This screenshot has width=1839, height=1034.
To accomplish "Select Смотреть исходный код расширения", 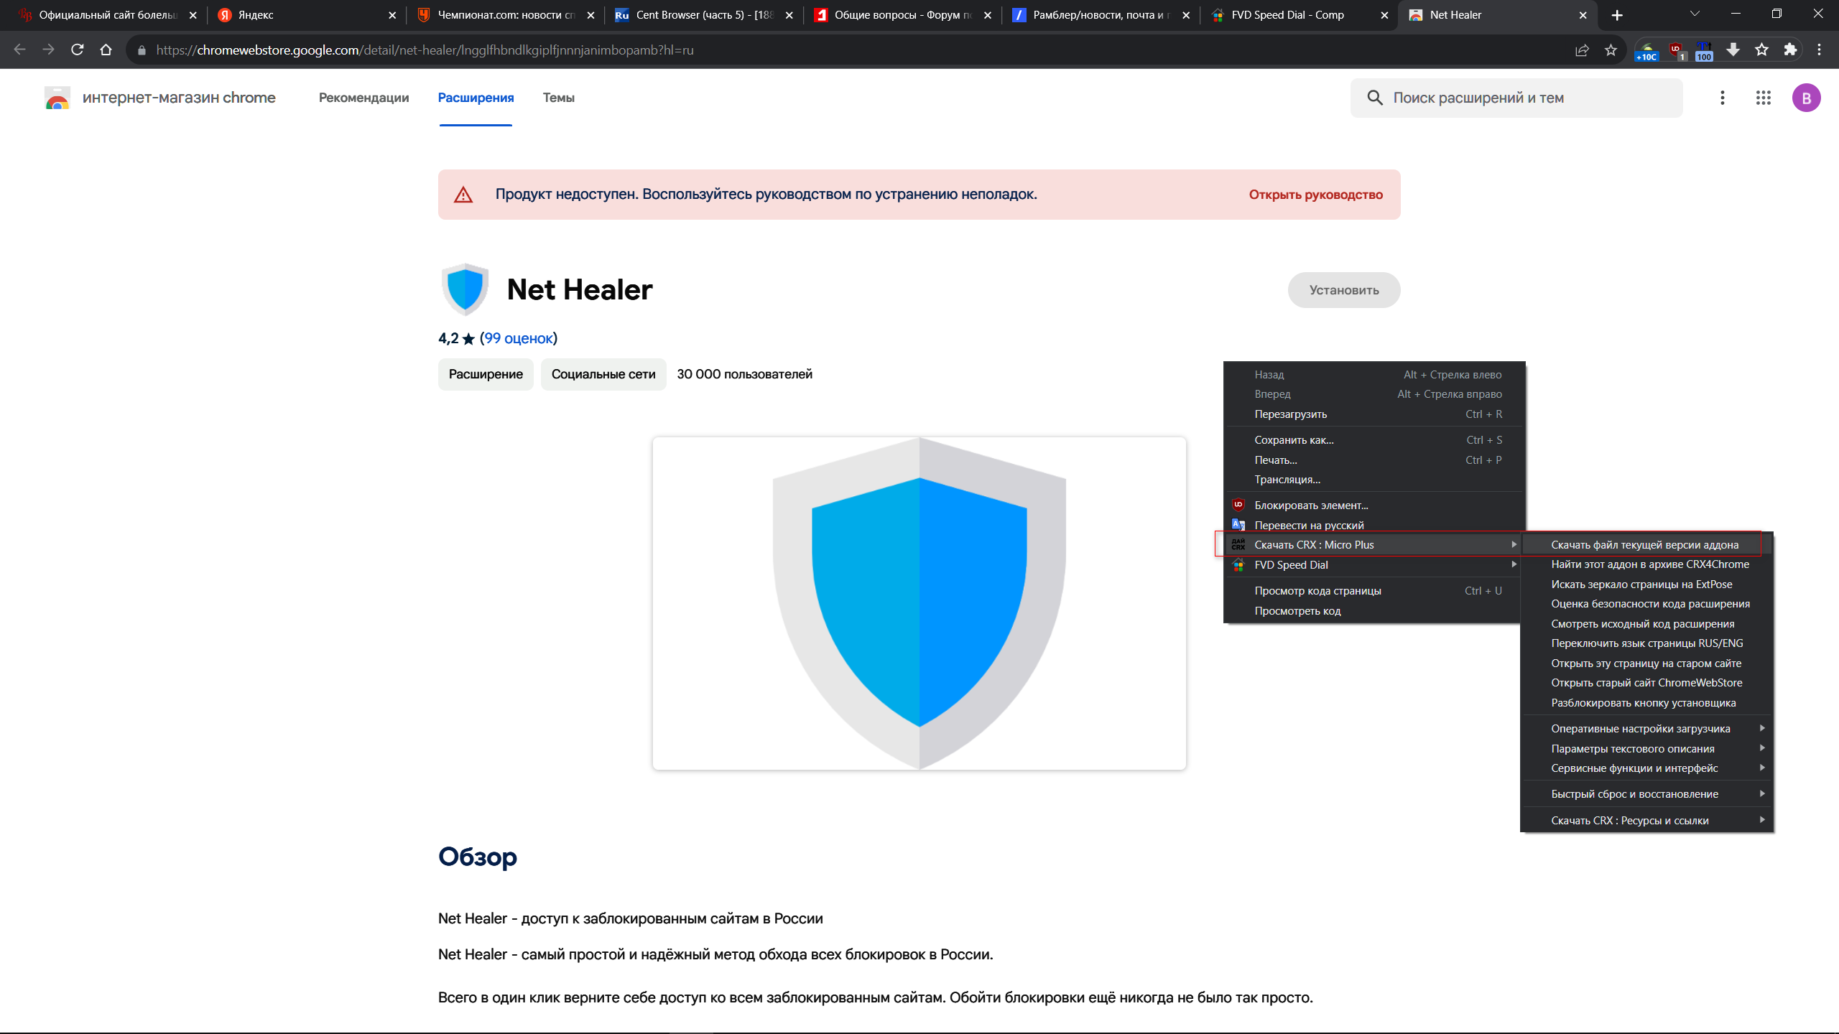I will [1646, 624].
